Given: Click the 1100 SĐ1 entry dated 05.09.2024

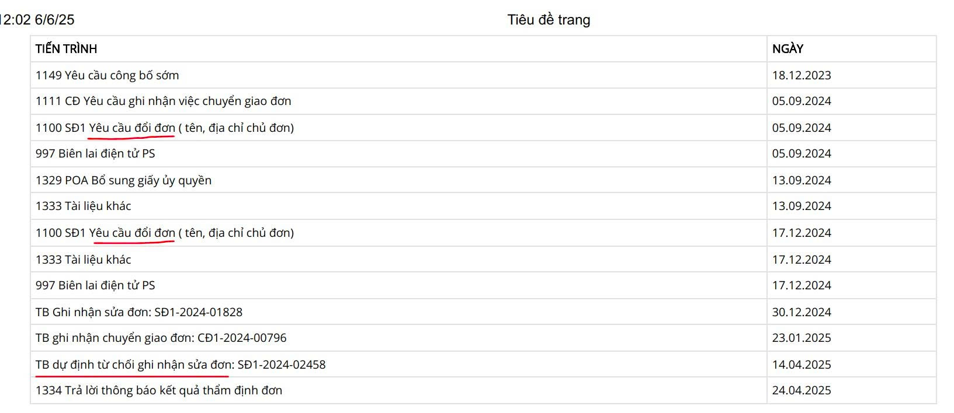Looking at the screenshot, I should point(164,128).
